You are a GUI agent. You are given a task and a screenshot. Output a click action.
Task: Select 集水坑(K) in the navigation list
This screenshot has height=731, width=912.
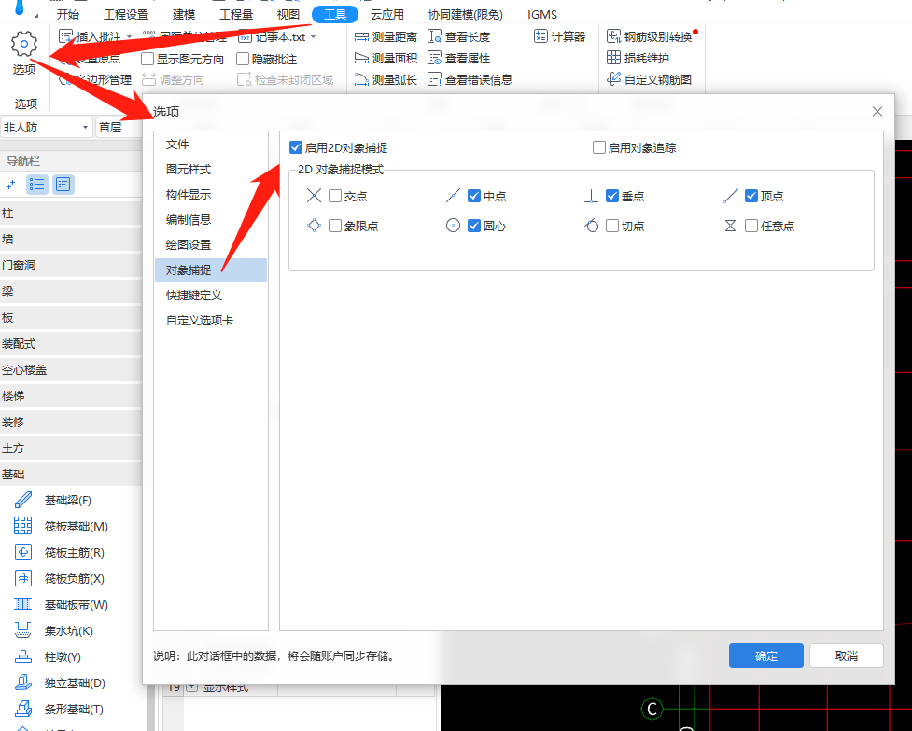pyautogui.click(x=53, y=631)
